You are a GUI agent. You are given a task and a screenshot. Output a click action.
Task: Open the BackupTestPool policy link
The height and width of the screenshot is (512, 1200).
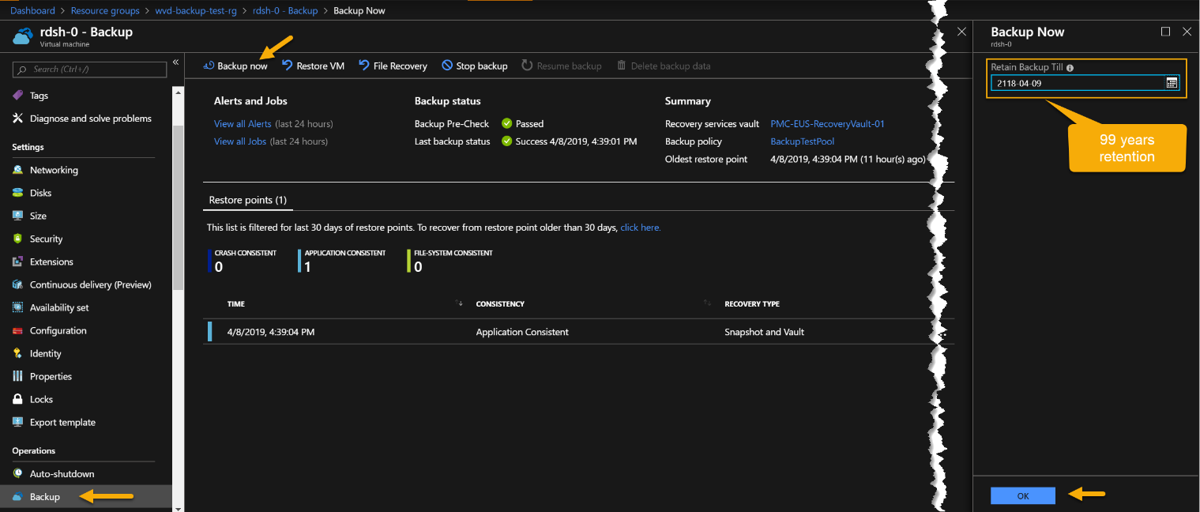point(802,141)
